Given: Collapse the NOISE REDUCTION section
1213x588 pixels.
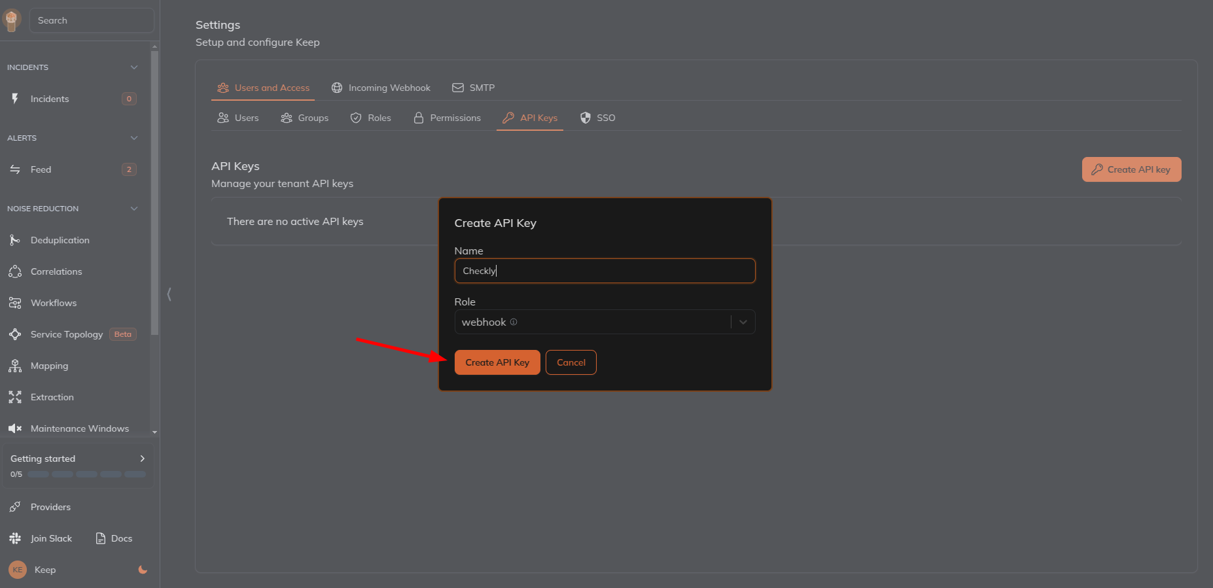Looking at the screenshot, I should coord(134,209).
